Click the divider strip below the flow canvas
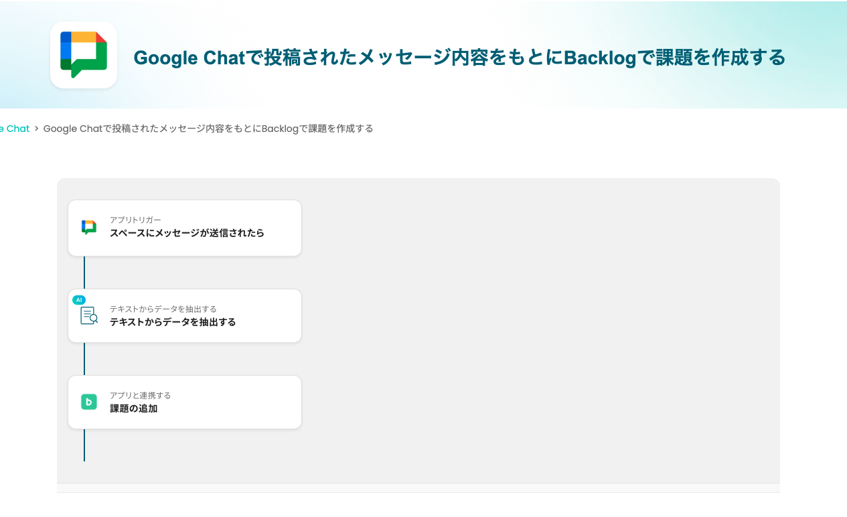This screenshot has width=847, height=517. (x=418, y=488)
